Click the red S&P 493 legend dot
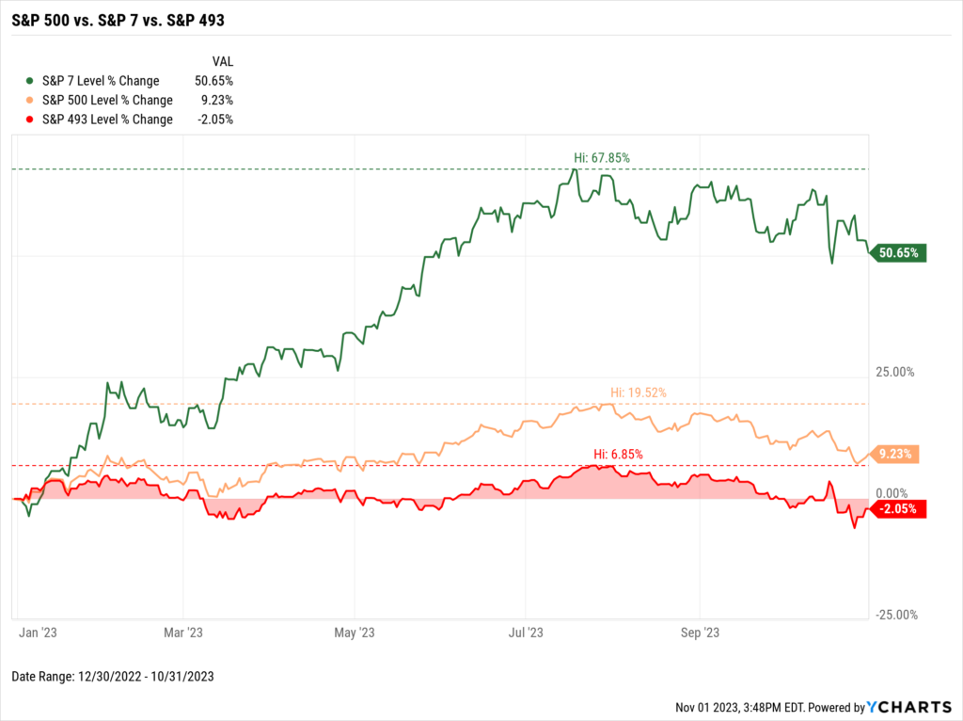The width and height of the screenshot is (963, 721). pos(31,120)
